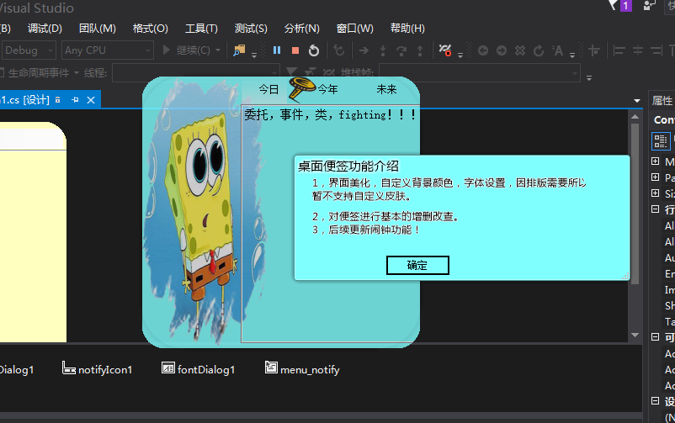This screenshot has height=423, width=675.
Task: Open the Any CPU platform dropdown
Action: tap(107, 50)
